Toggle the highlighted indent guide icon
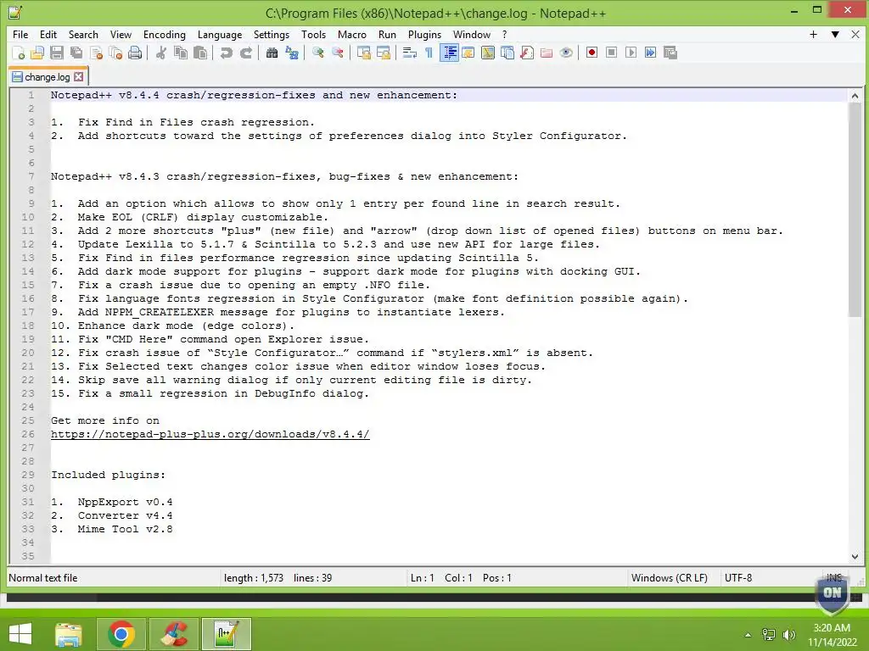The height and width of the screenshot is (651, 869). 449,53
